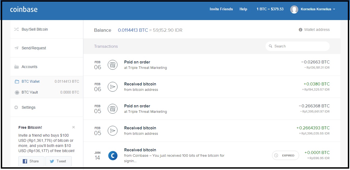350x170 pixels.
Task: Click the coinbase logo
Action: pos(24,9)
